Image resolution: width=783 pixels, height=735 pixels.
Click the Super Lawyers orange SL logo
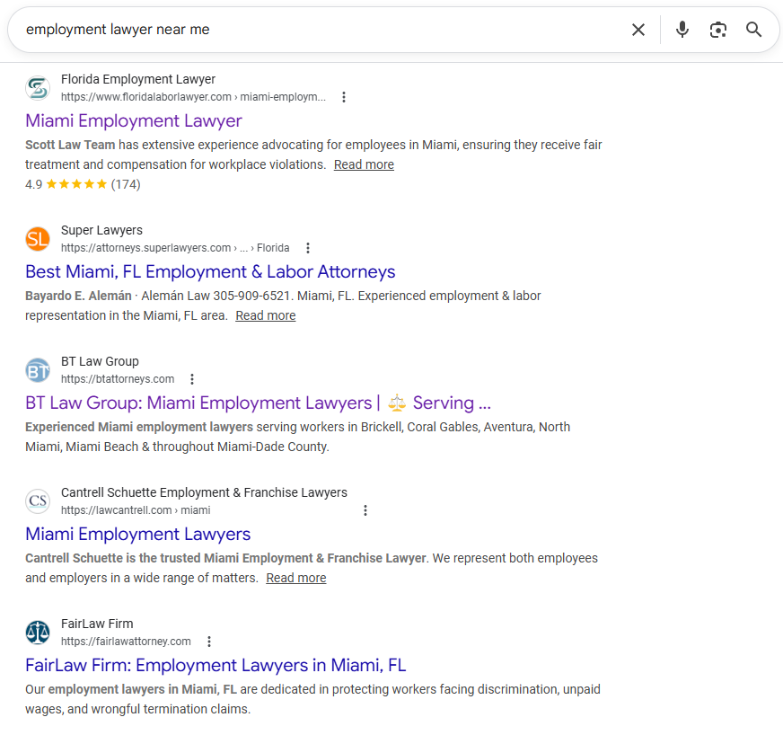pyautogui.click(x=38, y=239)
